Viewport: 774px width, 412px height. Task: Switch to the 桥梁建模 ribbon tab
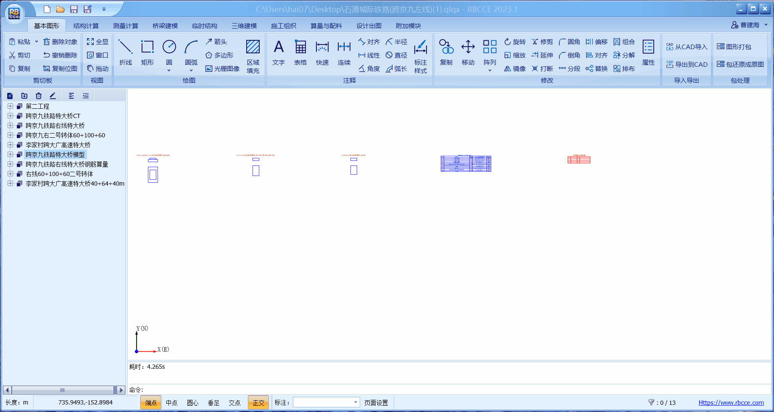pyautogui.click(x=165, y=26)
